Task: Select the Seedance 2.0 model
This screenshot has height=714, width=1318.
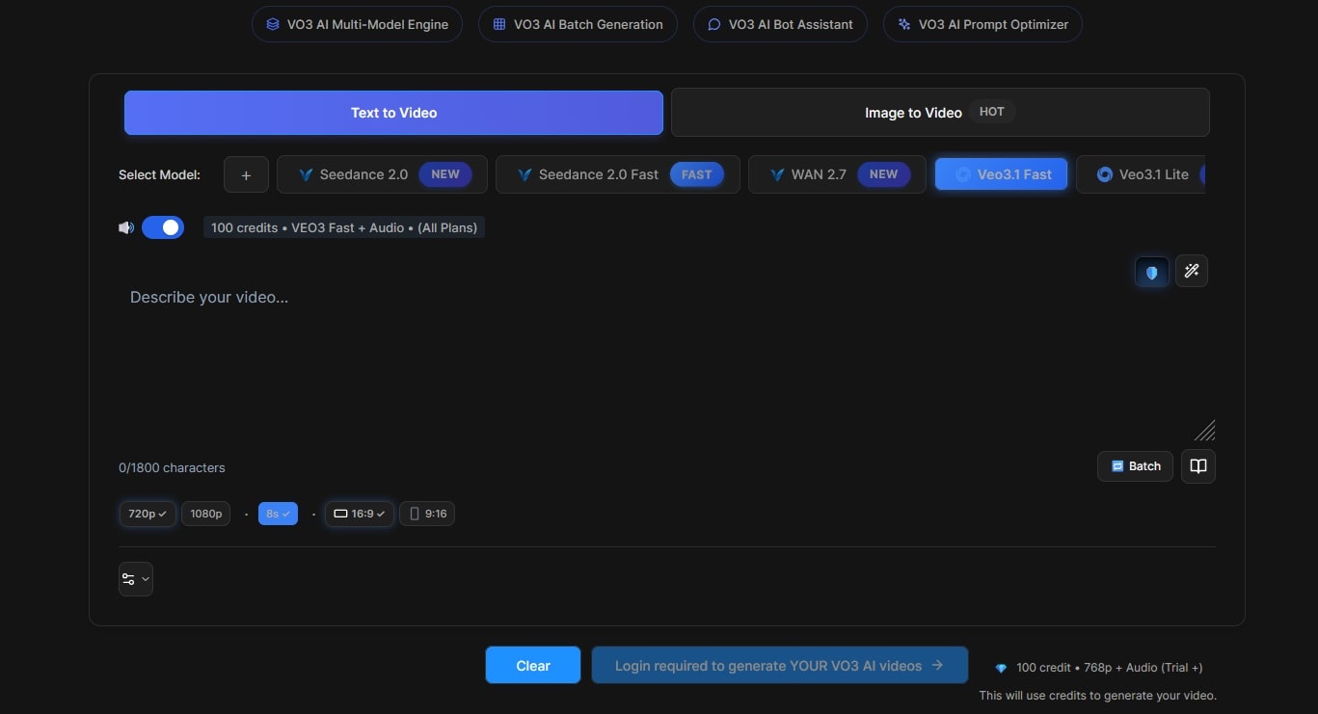Action: pos(382,174)
